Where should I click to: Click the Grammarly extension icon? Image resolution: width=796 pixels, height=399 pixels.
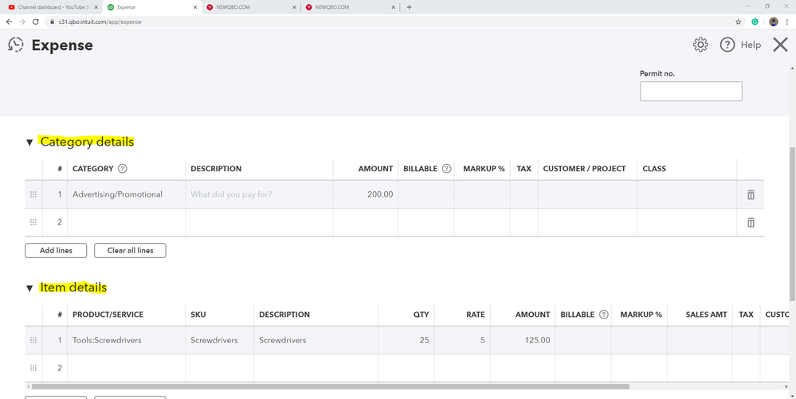coord(755,22)
